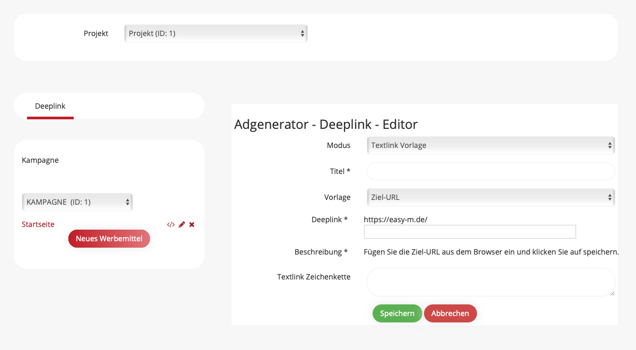Image resolution: width=636 pixels, height=350 pixels.
Task: Cancel with the Abbrechen button
Action: 450,313
